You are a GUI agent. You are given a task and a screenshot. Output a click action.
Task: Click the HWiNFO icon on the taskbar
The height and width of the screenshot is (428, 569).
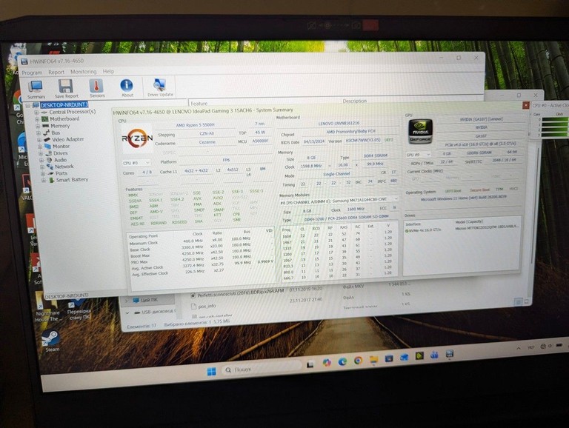point(450,353)
